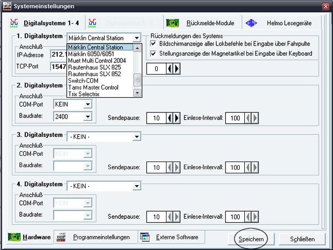The image size is (333, 250).
Task: Click the TCP-Port input field
Action: (58, 66)
